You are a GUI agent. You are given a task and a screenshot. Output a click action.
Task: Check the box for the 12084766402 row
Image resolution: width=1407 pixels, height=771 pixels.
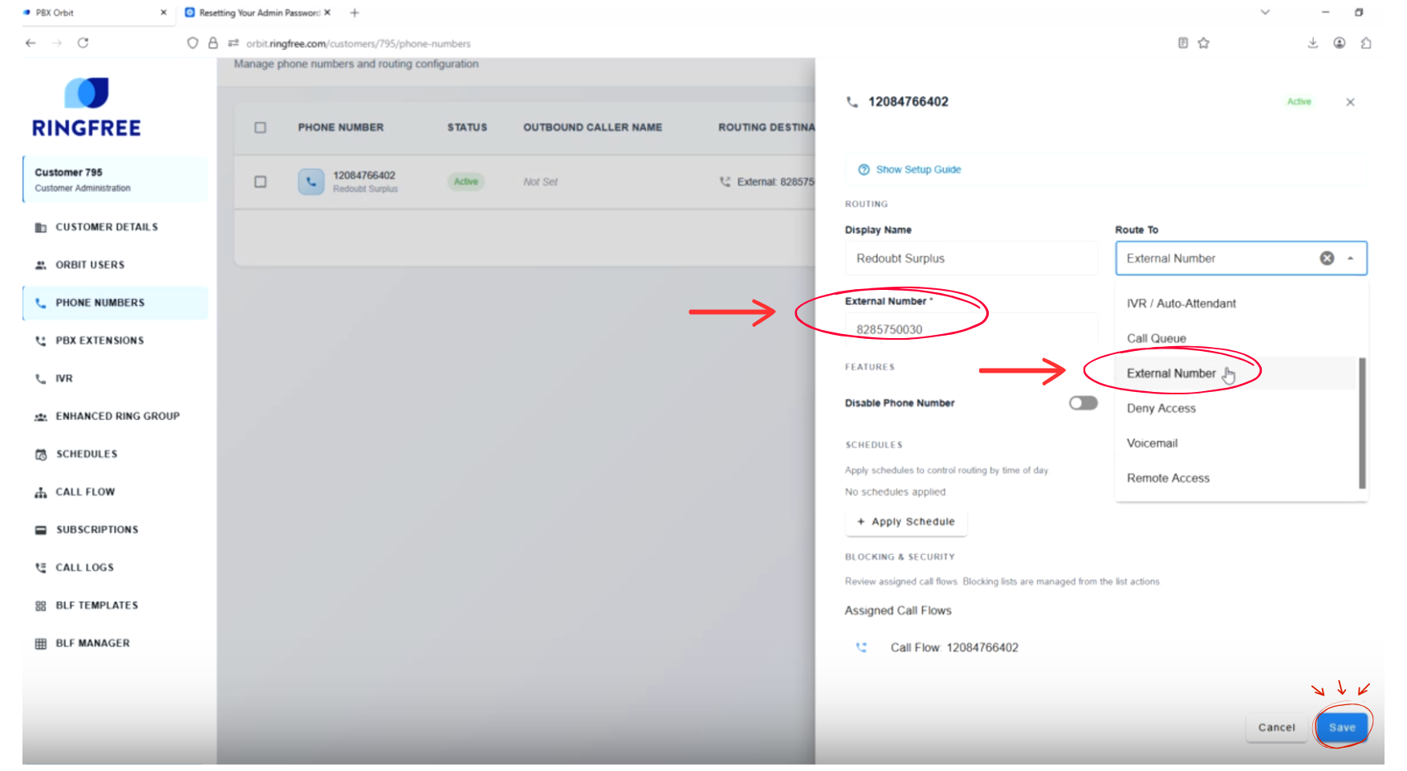[260, 182]
